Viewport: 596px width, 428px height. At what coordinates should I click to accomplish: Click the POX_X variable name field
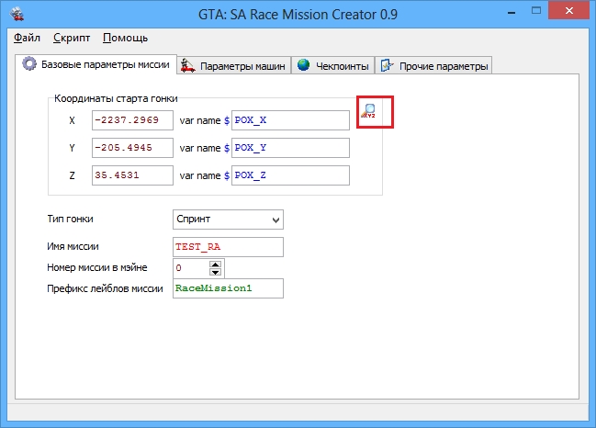pos(290,120)
